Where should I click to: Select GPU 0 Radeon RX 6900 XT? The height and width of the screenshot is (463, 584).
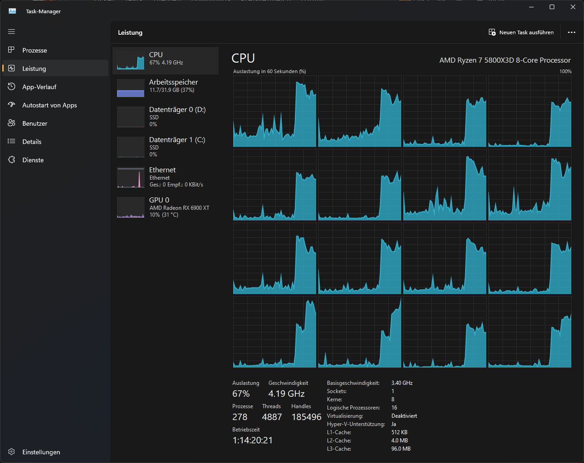coord(166,208)
